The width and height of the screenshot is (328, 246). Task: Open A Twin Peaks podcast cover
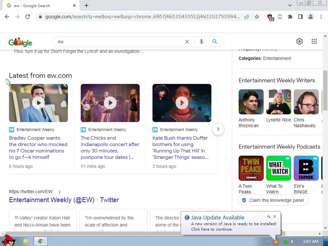point(251,168)
